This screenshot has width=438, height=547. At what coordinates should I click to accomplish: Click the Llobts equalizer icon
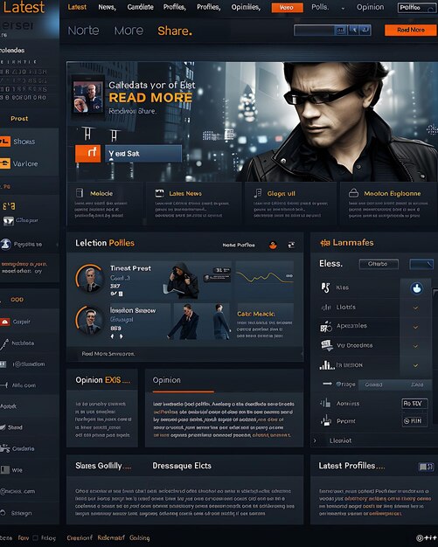click(326, 307)
